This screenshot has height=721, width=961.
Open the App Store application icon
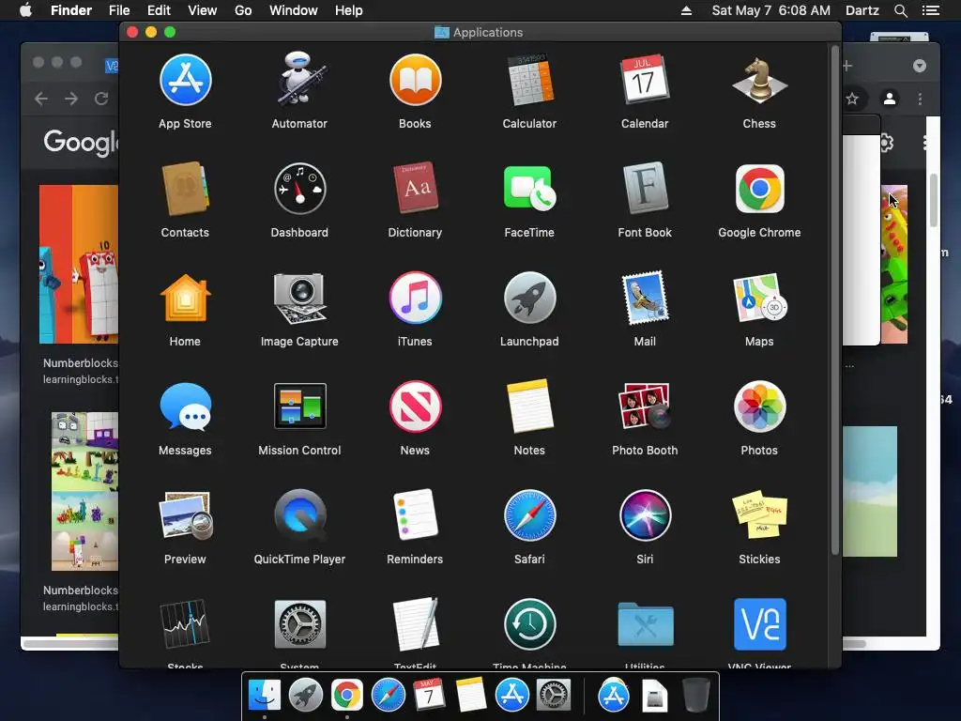pos(185,80)
